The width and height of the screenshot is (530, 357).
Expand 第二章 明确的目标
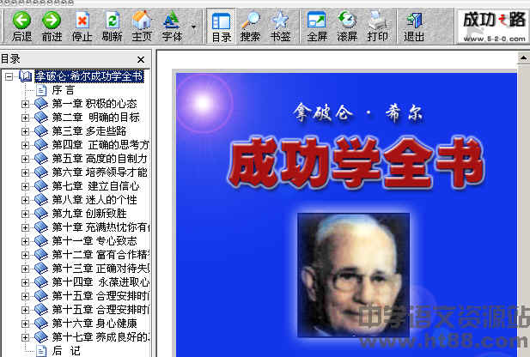point(25,118)
